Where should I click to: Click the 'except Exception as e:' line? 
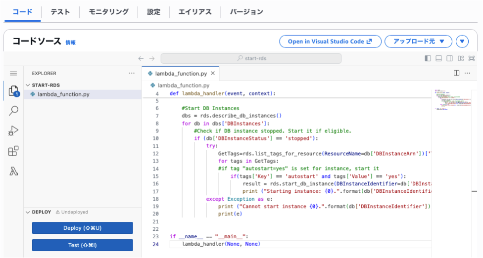point(240,199)
